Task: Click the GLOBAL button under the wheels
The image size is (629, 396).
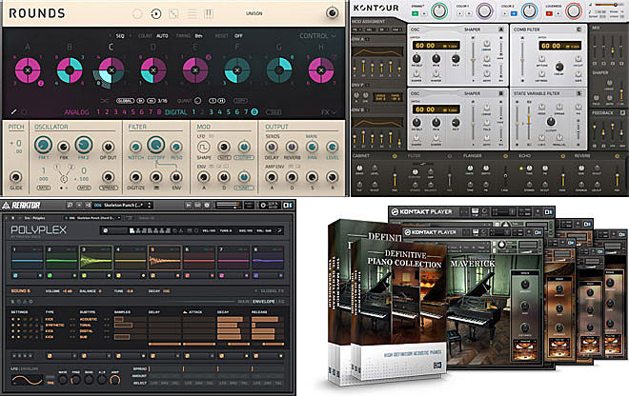Action: pos(124,99)
